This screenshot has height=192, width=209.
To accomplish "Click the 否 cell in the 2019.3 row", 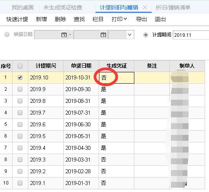I will tap(117, 160).
